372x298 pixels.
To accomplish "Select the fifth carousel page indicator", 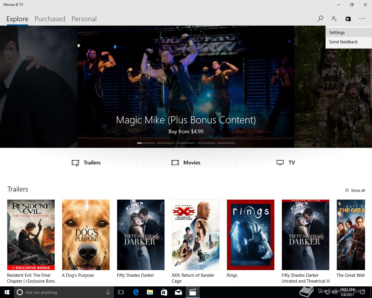I will coord(226,143).
